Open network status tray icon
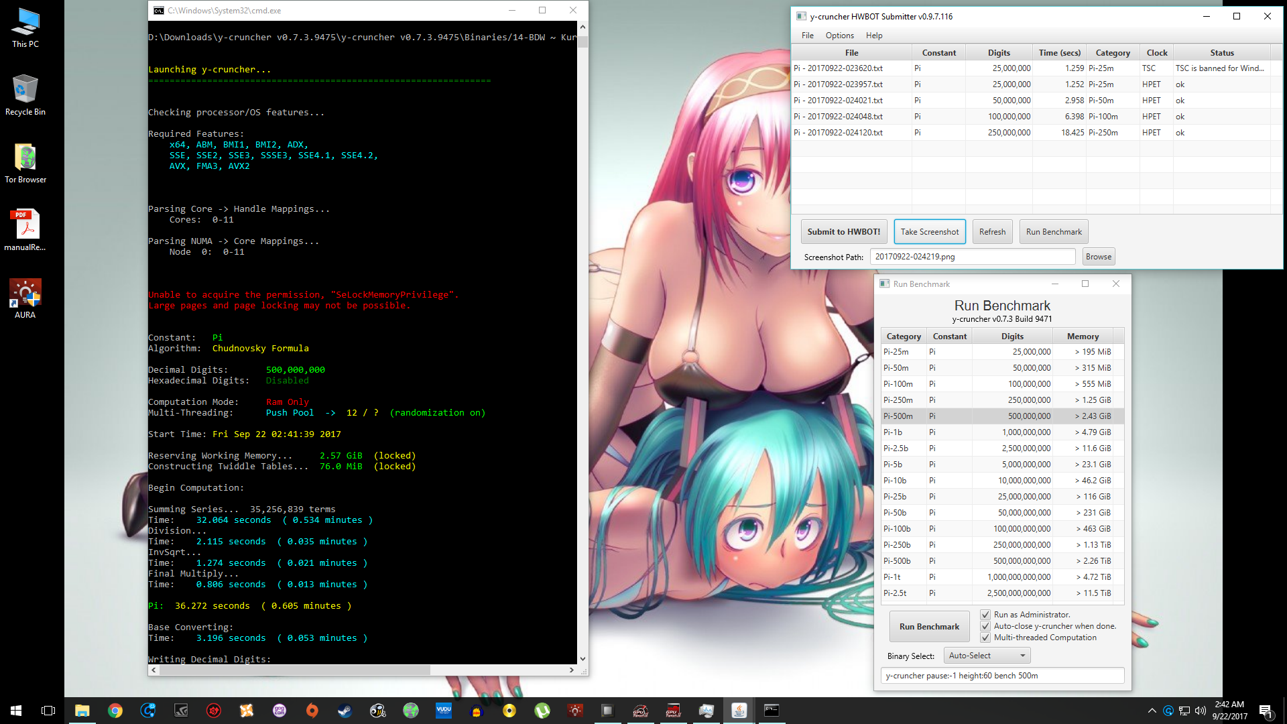This screenshot has height=724, width=1287. point(1184,711)
